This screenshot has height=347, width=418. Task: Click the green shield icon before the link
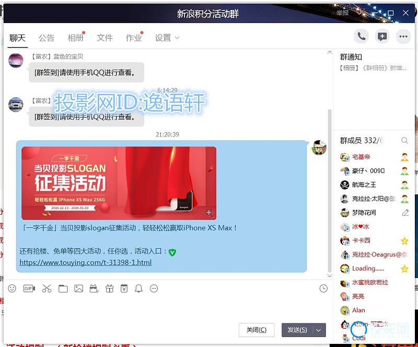(172, 252)
